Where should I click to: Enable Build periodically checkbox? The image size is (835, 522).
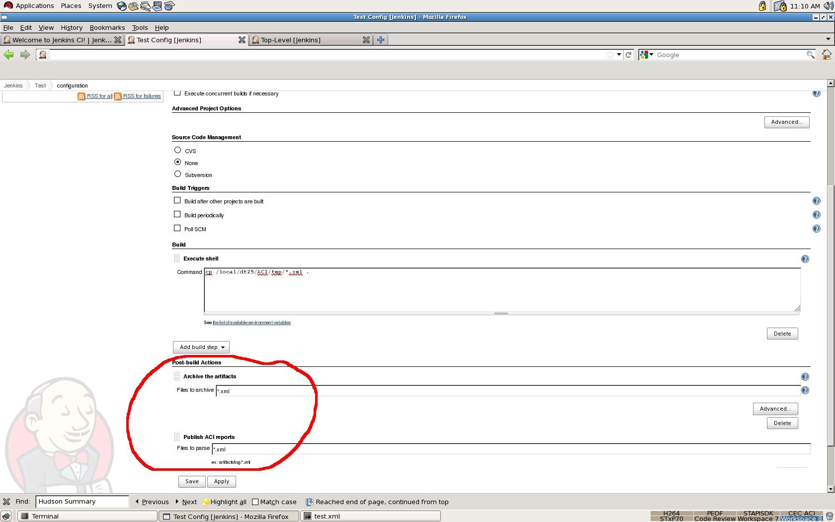point(177,214)
